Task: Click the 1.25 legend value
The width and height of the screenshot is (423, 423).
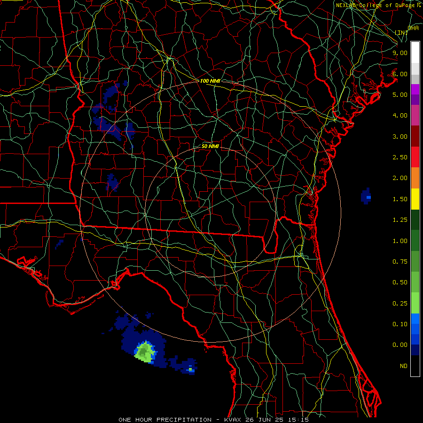Action: (x=400, y=220)
